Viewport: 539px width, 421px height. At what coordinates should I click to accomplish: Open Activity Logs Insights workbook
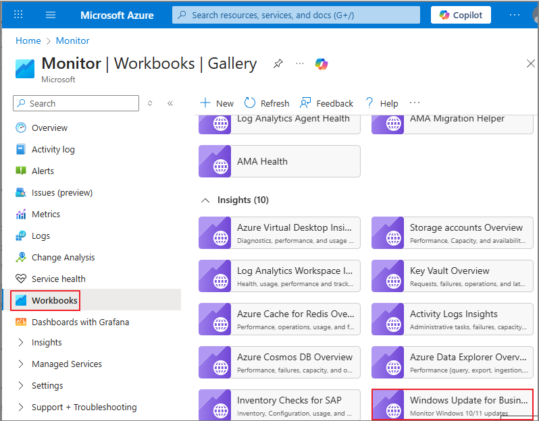453,319
